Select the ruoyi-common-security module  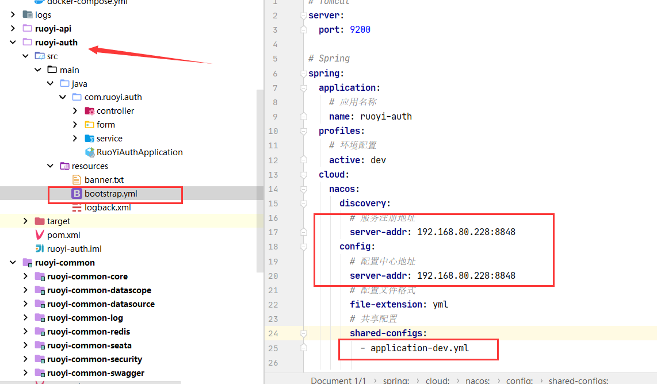[x=94, y=359]
